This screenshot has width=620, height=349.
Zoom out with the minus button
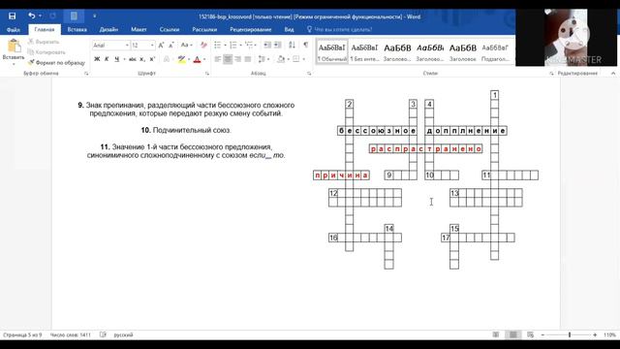(x=542, y=334)
